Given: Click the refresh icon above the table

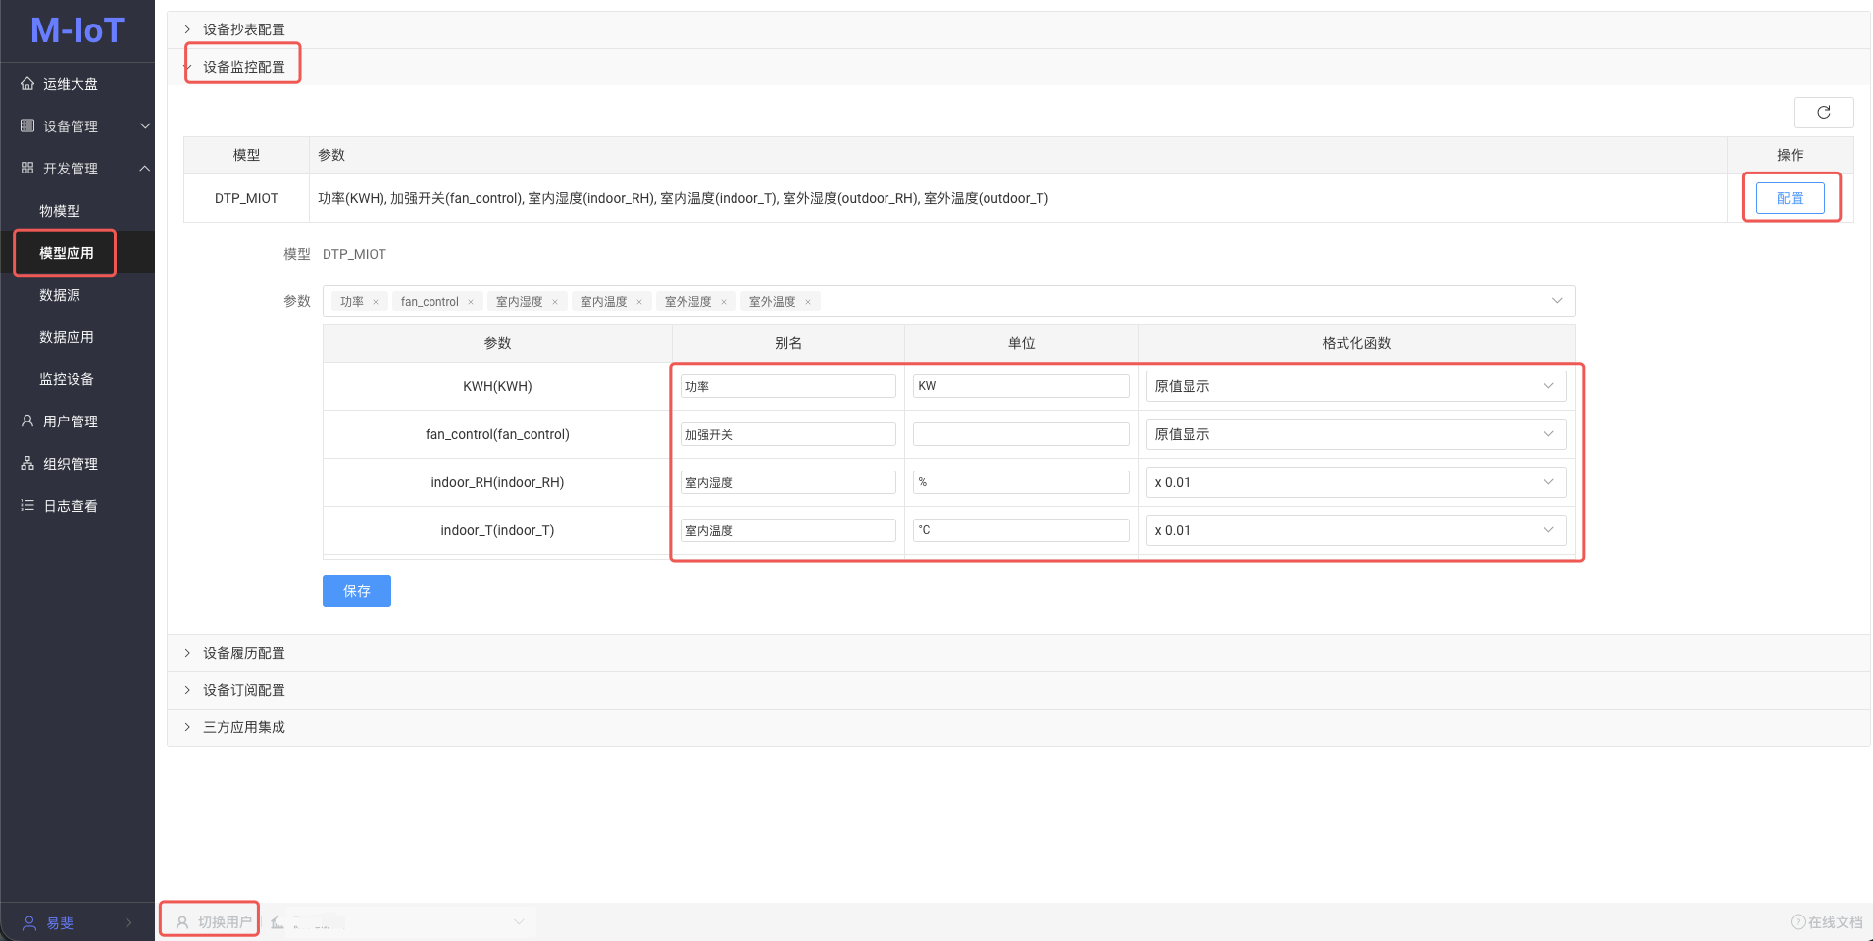Looking at the screenshot, I should tap(1823, 113).
